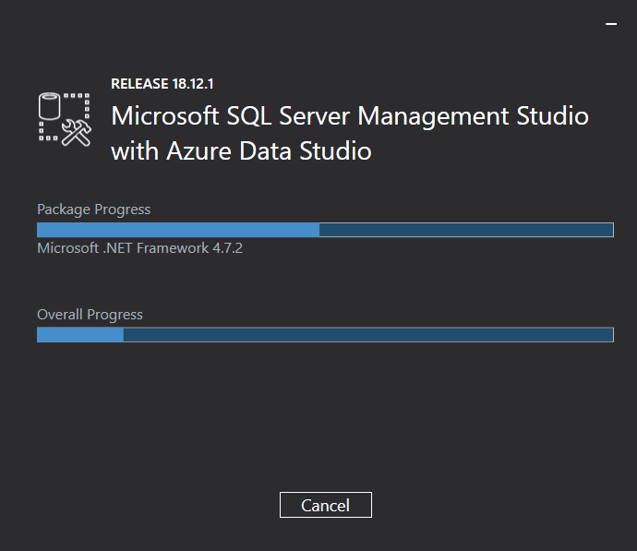Click the far right end of the Package Progress bar
The width and height of the screenshot is (637, 551).
coord(611,230)
